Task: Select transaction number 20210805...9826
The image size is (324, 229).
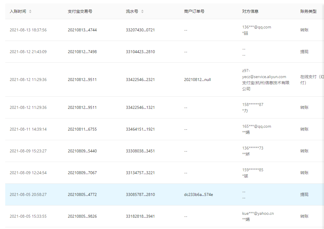Action: 82,216
